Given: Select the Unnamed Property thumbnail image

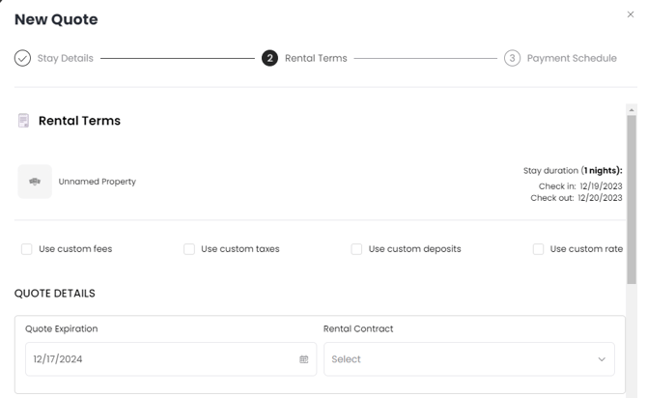Looking at the screenshot, I should click(x=35, y=182).
